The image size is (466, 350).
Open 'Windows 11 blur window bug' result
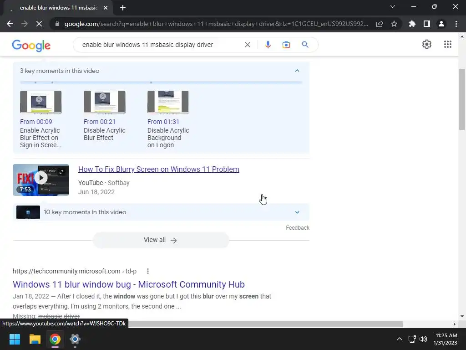[129, 284]
